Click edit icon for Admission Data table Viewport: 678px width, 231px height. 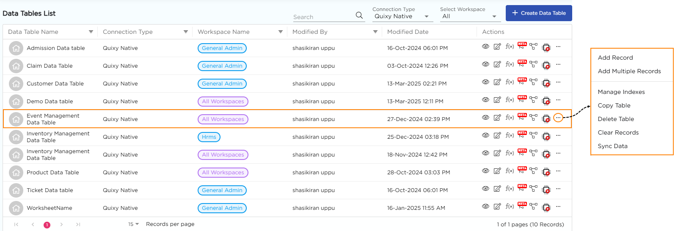coord(497,47)
